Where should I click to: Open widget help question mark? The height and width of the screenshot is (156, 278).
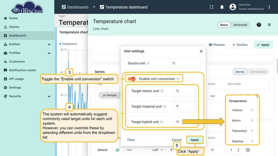259,25
